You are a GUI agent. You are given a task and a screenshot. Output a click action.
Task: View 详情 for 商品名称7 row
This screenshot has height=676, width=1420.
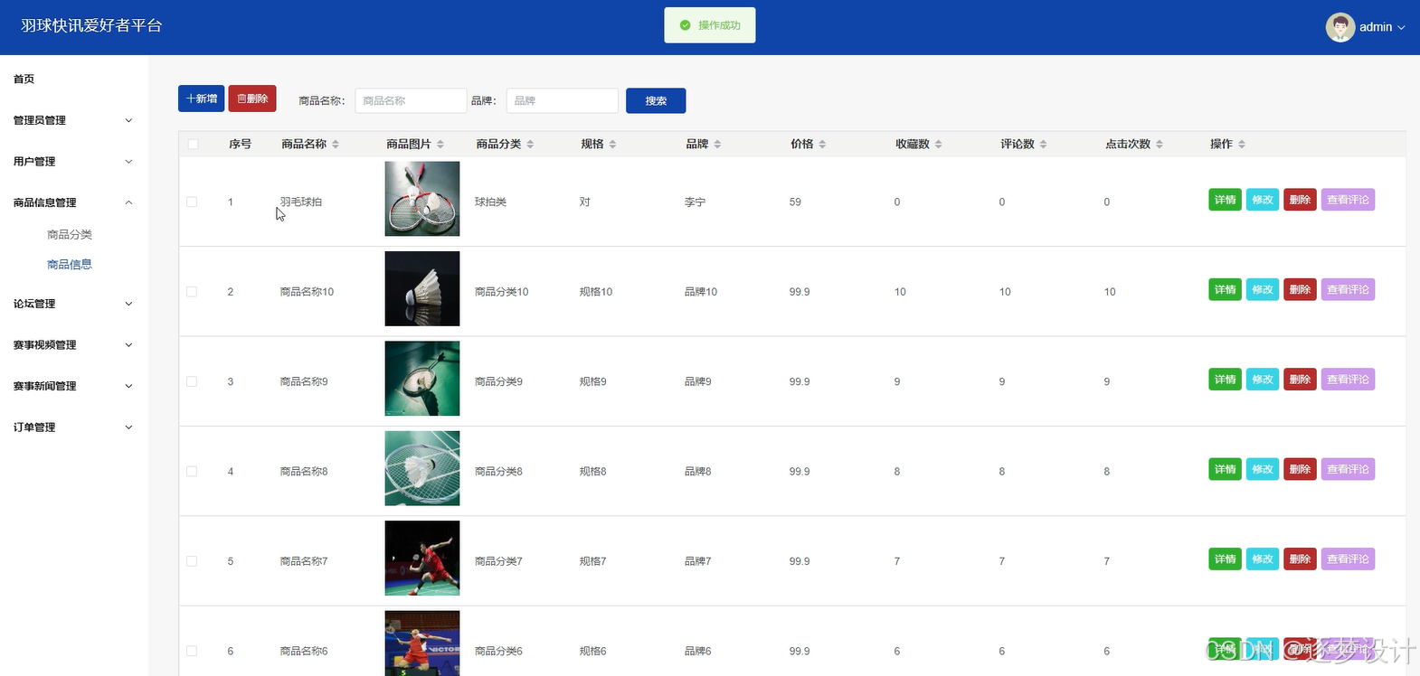tap(1225, 559)
